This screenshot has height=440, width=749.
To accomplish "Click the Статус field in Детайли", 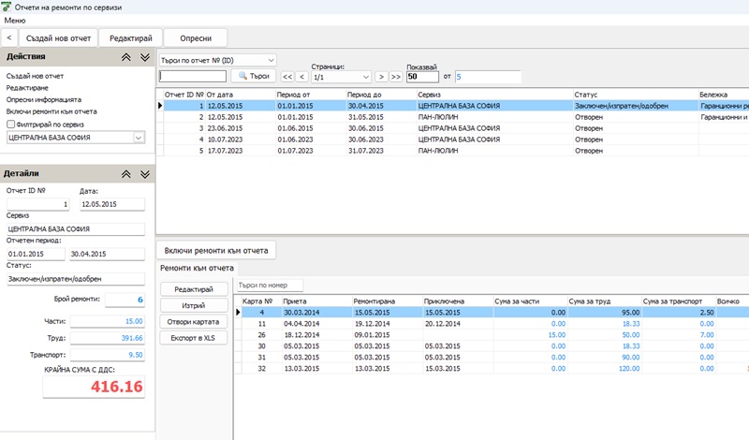I will 76,279.
